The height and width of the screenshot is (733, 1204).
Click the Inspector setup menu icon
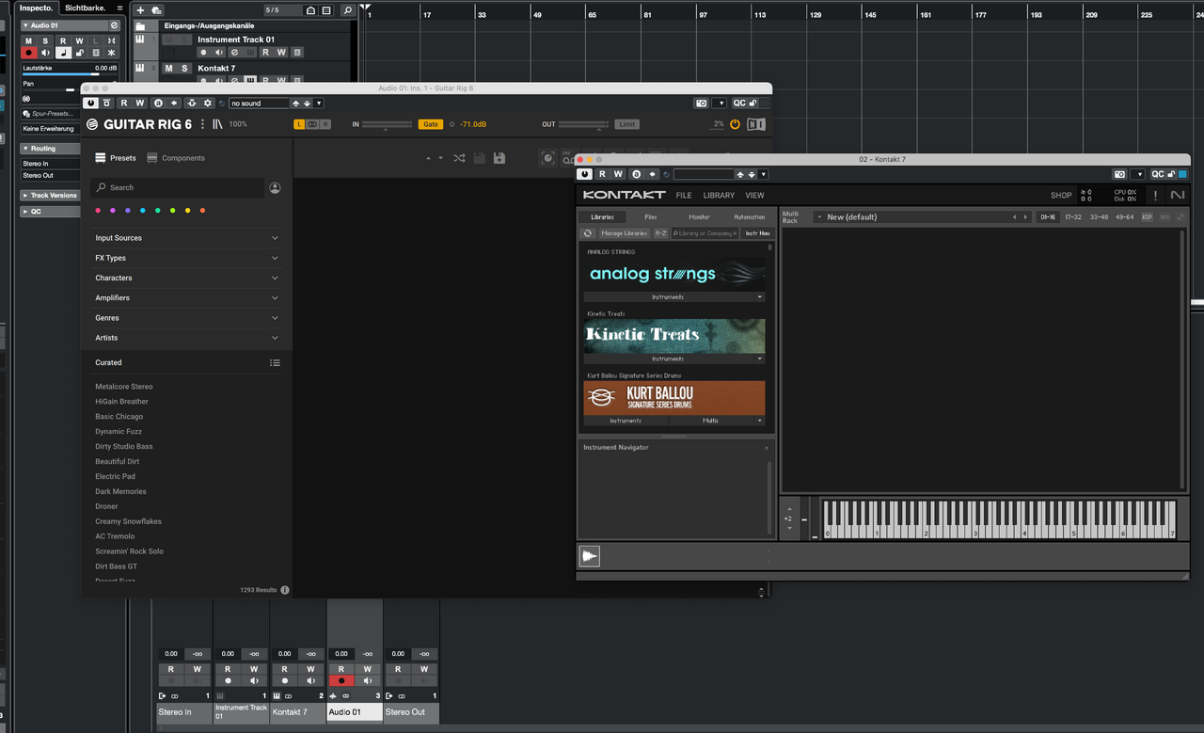119,8
